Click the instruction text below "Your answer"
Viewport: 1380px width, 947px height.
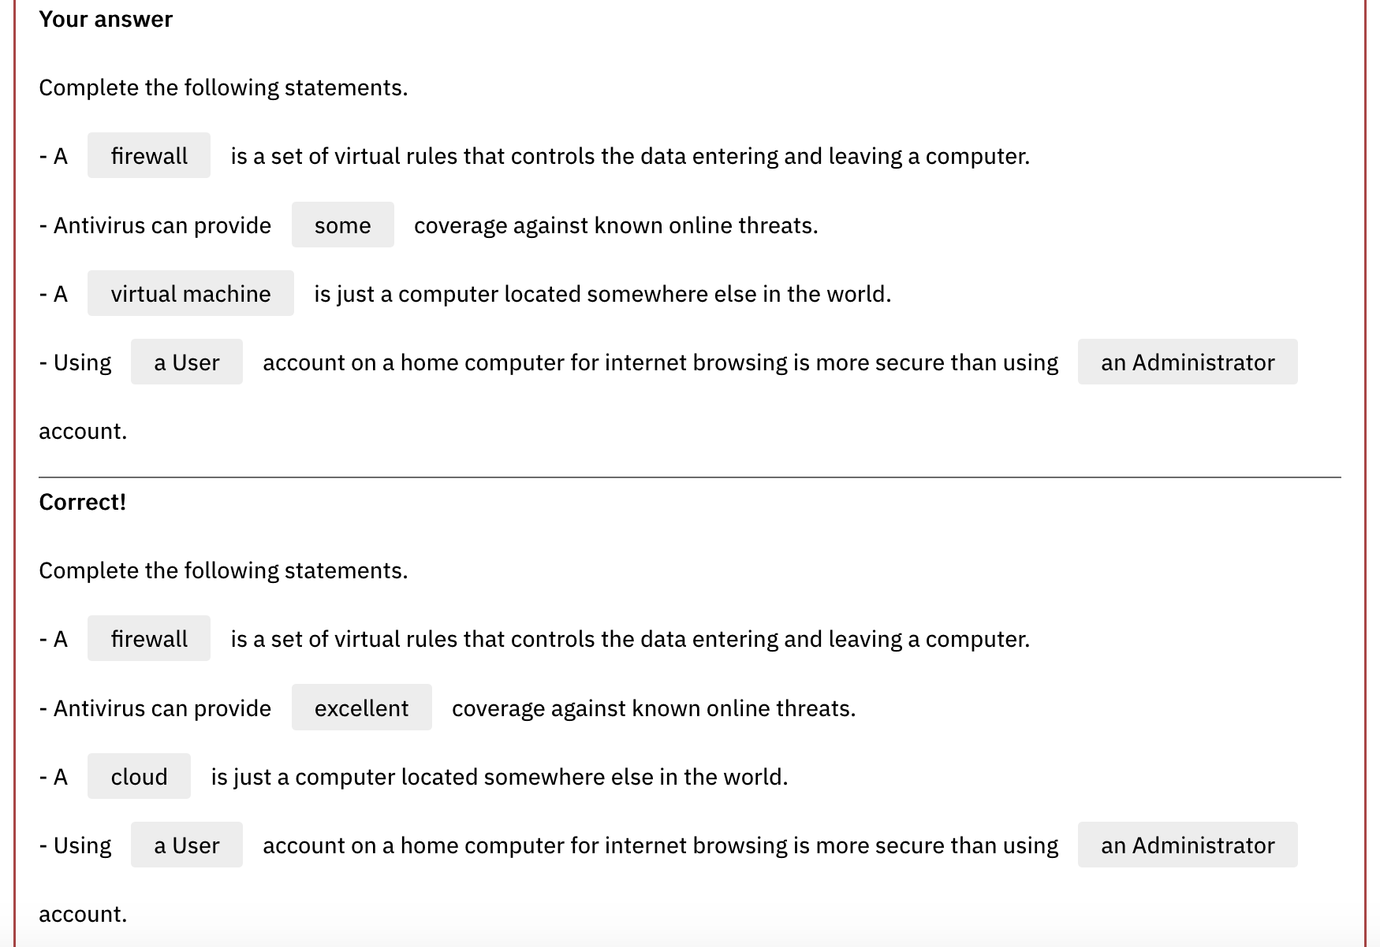[x=223, y=87]
